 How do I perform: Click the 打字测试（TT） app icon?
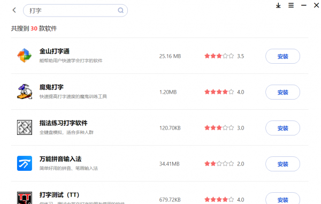pos(25,198)
